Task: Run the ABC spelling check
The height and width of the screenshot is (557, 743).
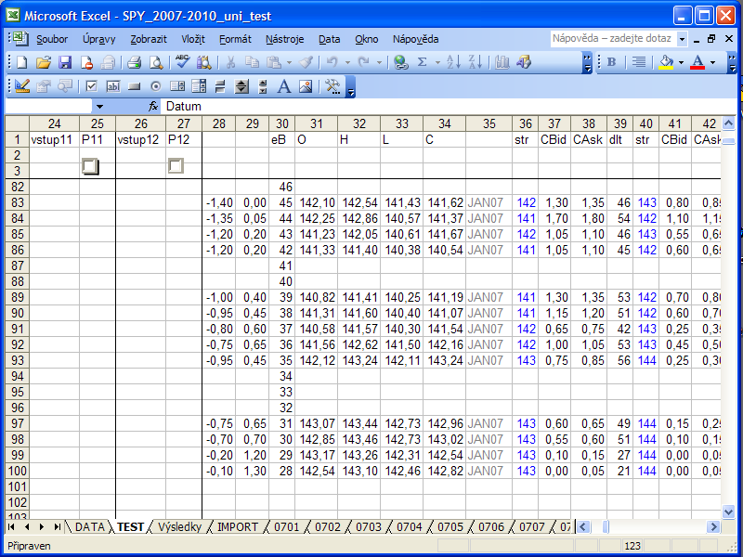Action: click(182, 62)
